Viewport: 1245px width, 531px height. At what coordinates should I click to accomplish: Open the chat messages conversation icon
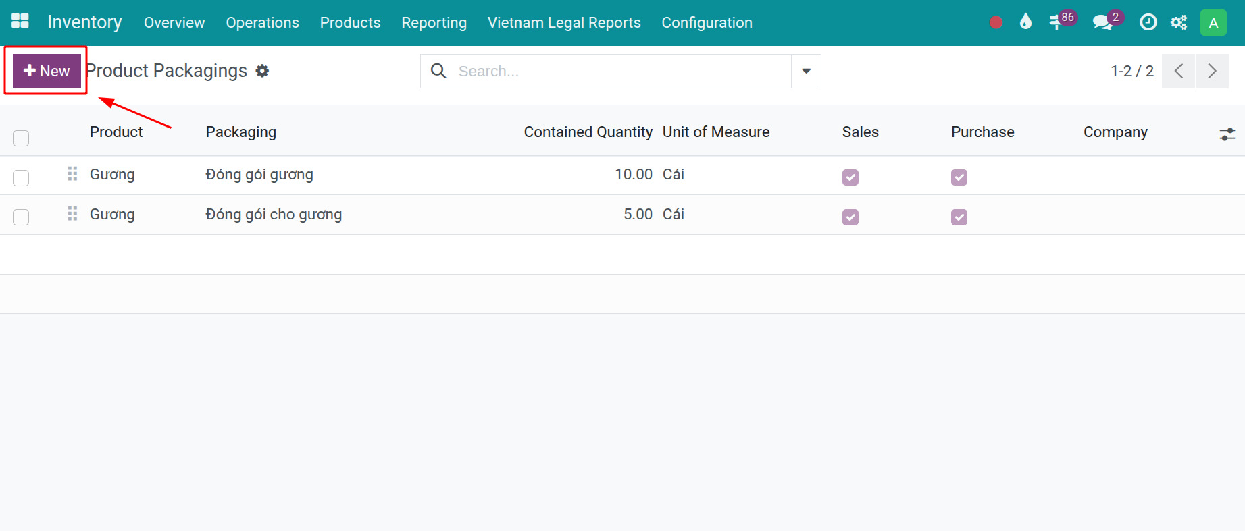coord(1102,22)
